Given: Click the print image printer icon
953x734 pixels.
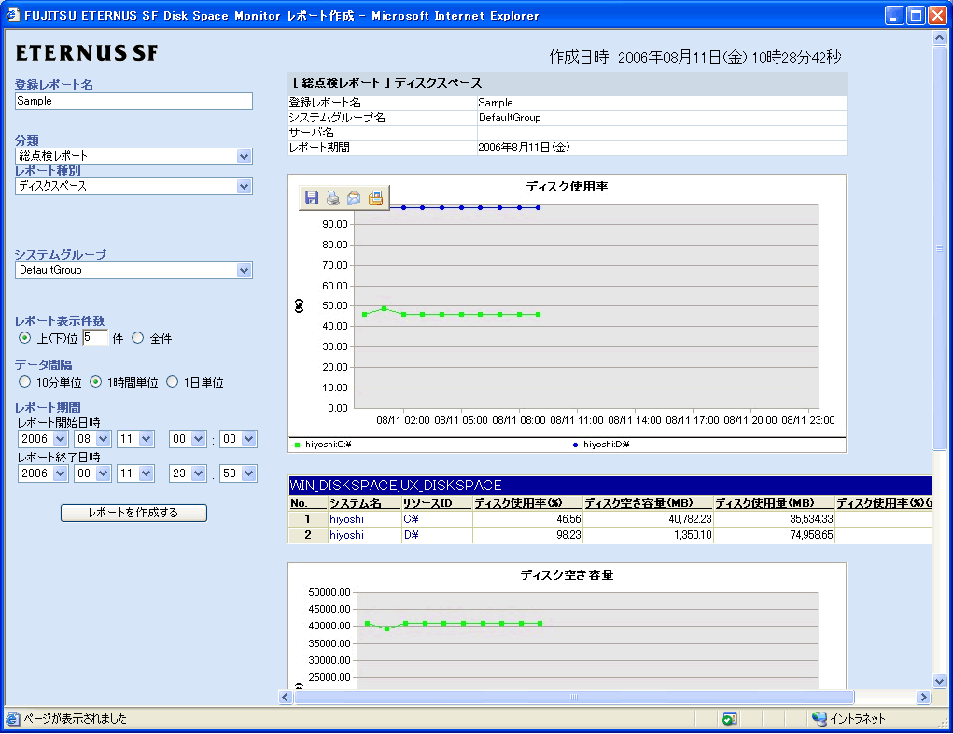Looking at the screenshot, I should (x=332, y=198).
